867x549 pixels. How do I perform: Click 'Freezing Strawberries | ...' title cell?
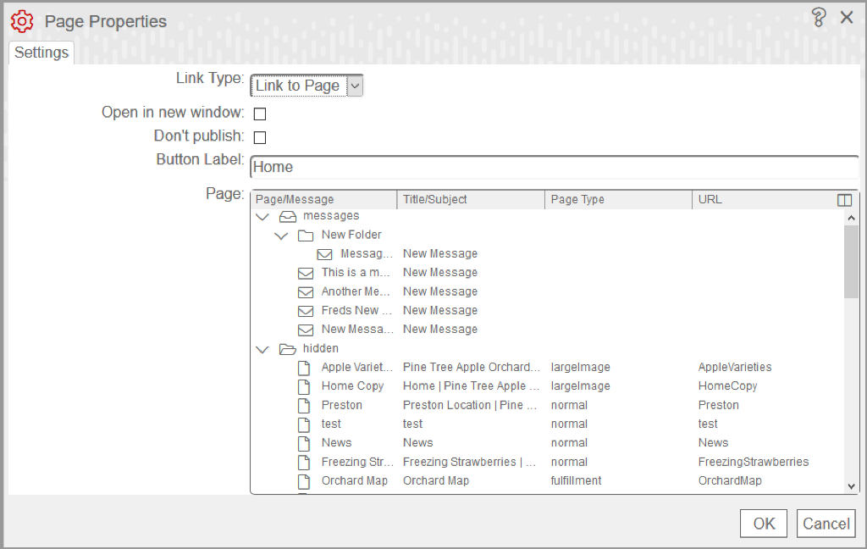469,462
